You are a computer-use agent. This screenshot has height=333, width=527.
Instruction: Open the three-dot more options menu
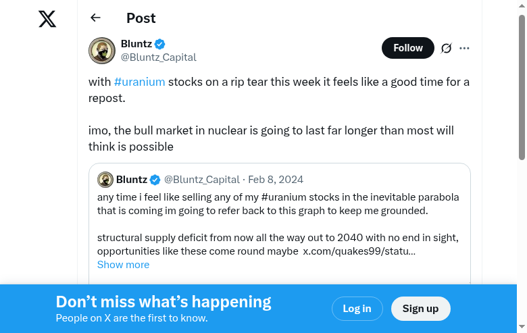(x=464, y=48)
